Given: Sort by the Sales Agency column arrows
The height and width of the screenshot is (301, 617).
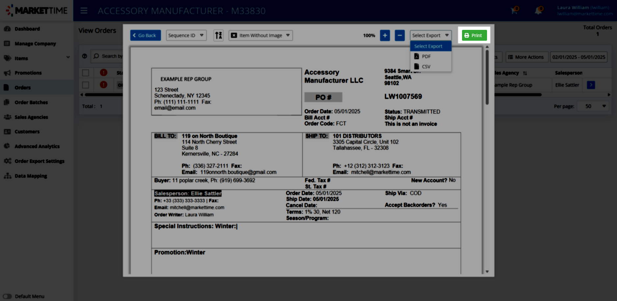Looking at the screenshot, I should (x=525, y=73).
